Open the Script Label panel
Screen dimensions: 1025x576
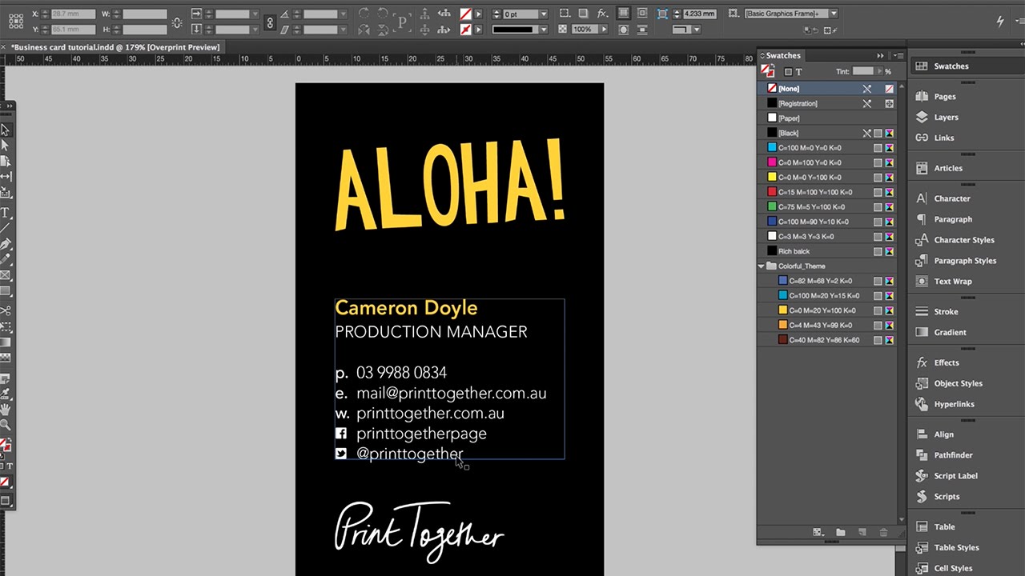[x=955, y=477]
